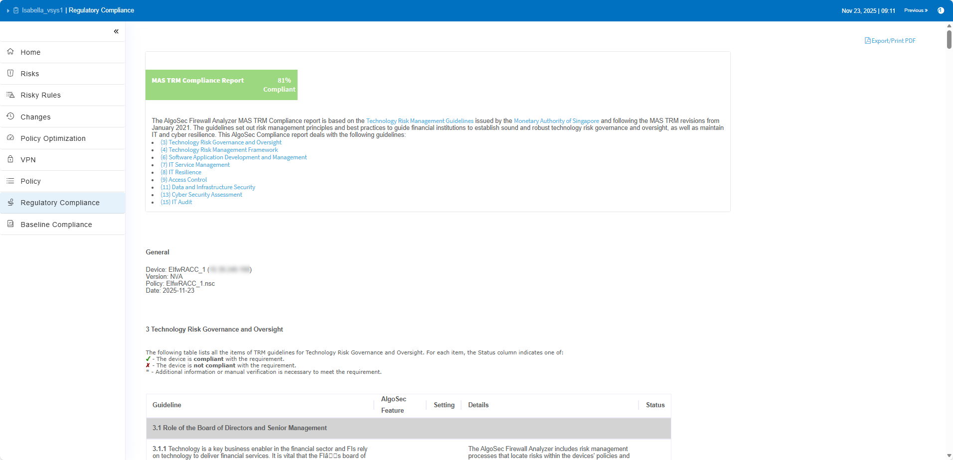Click the Risks shield icon
The width and height of the screenshot is (953, 460).
pyautogui.click(x=10, y=73)
